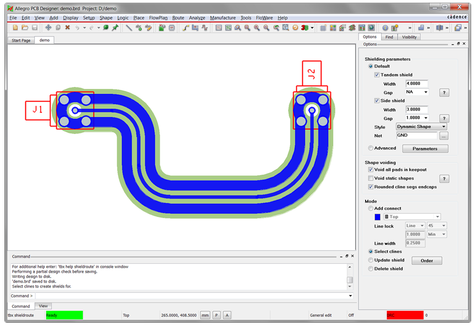Click the Open folder icon
Screen dimensions: 475x325
[25, 28]
